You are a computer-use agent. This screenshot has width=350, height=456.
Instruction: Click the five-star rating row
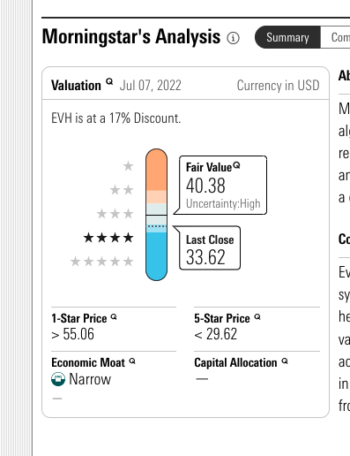(101, 262)
